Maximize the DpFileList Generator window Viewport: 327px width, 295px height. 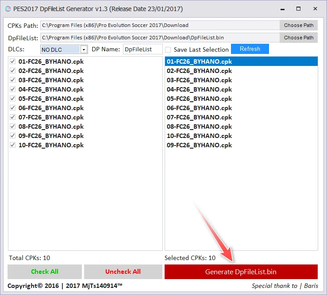298,9
